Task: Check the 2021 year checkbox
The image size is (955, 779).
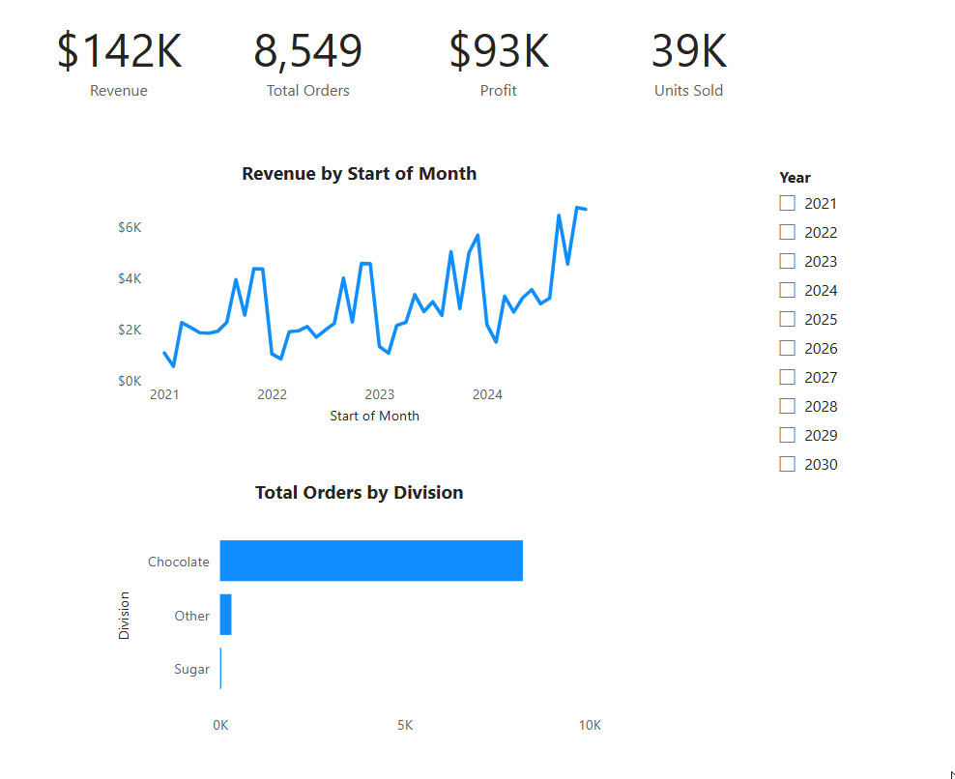Action: click(787, 203)
